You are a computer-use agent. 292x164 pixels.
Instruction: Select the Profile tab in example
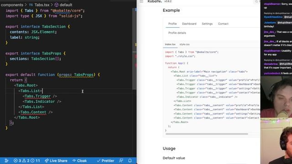click(172, 24)
